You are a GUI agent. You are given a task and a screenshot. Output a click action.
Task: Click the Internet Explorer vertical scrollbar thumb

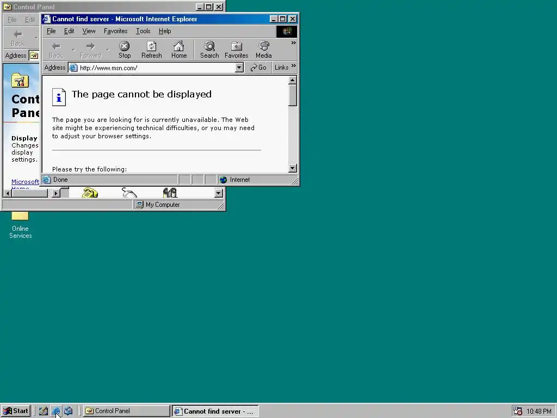coord(292,95)
